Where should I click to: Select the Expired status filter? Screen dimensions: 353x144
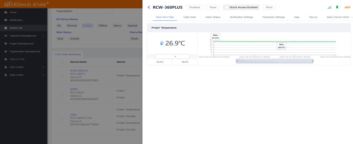coord(133,26)
